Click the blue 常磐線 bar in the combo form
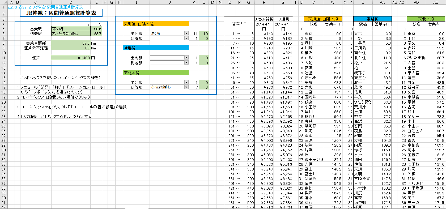Viewport: 446px width, 209px height. [x=156, y=48]
